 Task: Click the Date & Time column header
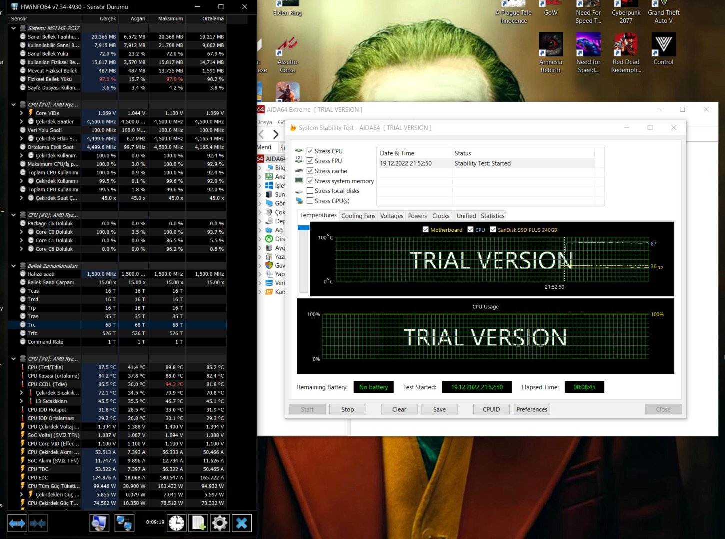point(415,153)
